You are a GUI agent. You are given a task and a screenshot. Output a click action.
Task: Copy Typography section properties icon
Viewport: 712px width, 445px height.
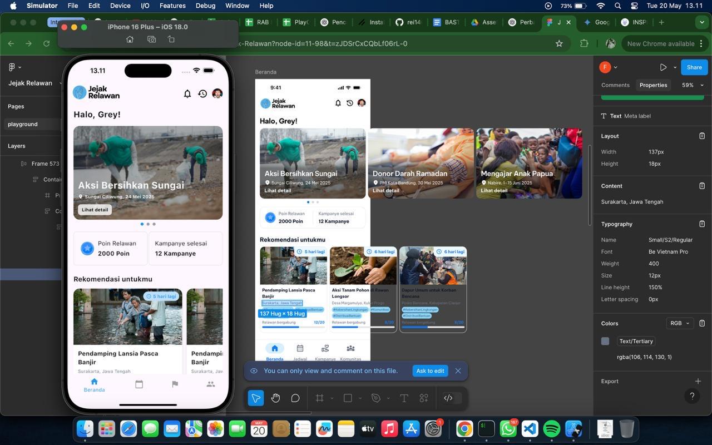[702, 224]
